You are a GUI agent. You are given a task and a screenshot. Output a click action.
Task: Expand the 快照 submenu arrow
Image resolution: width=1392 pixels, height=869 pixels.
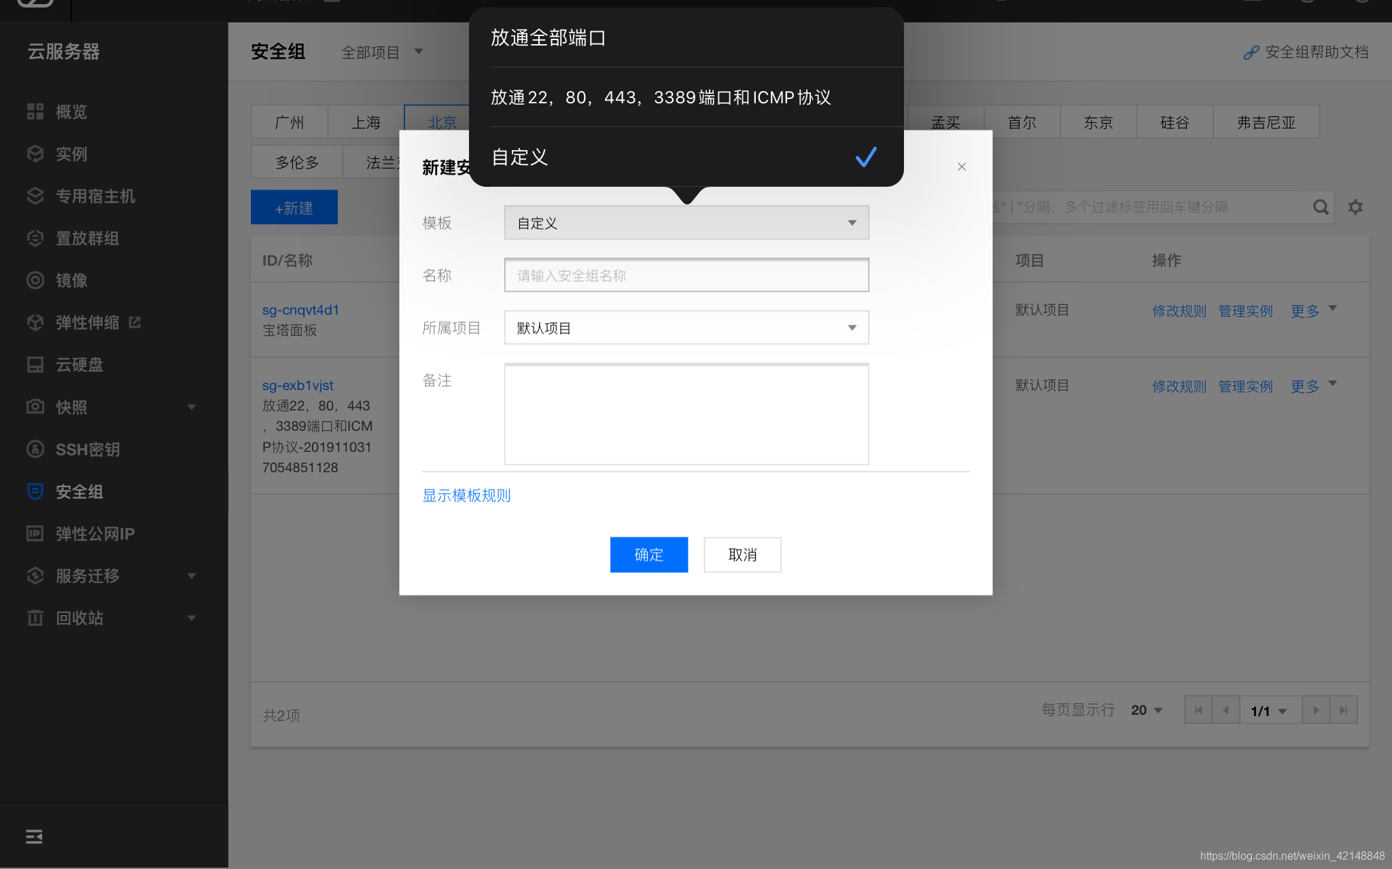coord(192,407)
